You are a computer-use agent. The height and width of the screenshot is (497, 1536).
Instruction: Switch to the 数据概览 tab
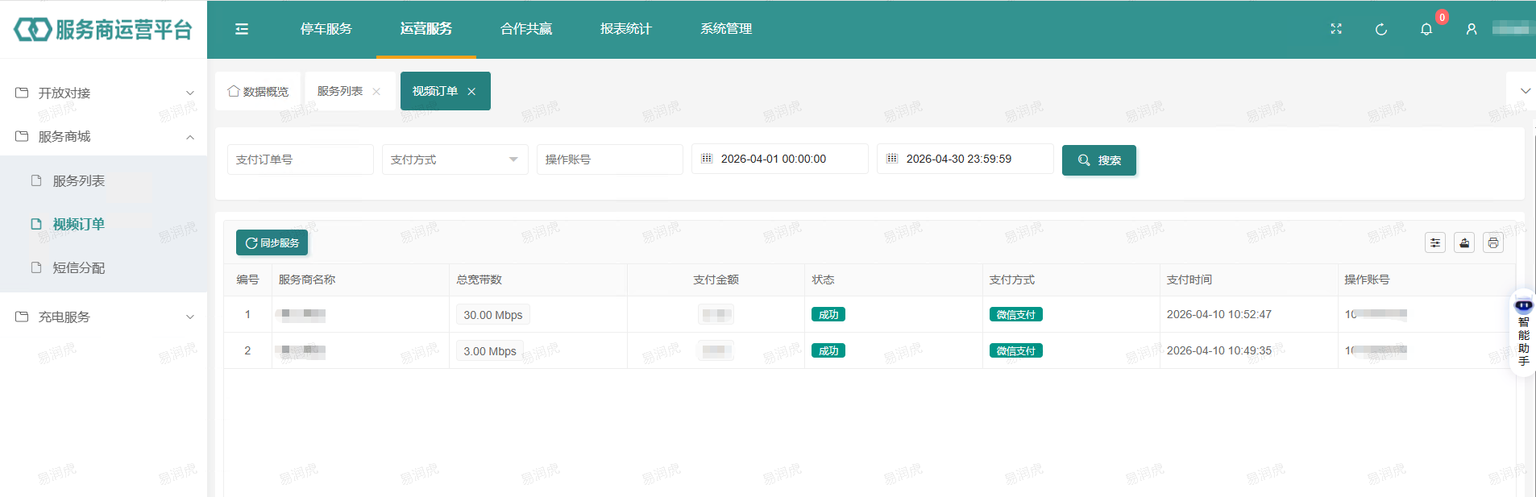(x=258, y=91)
